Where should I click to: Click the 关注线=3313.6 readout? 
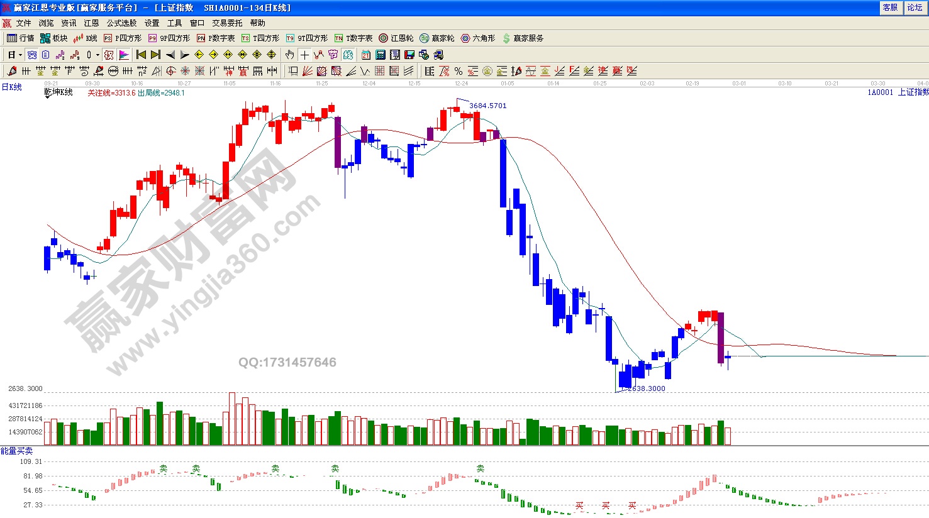[x=111, y=93]
